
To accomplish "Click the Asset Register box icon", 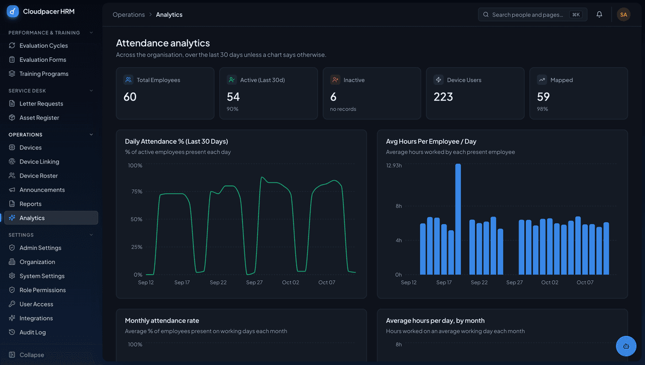I will (x=12, y=118).
